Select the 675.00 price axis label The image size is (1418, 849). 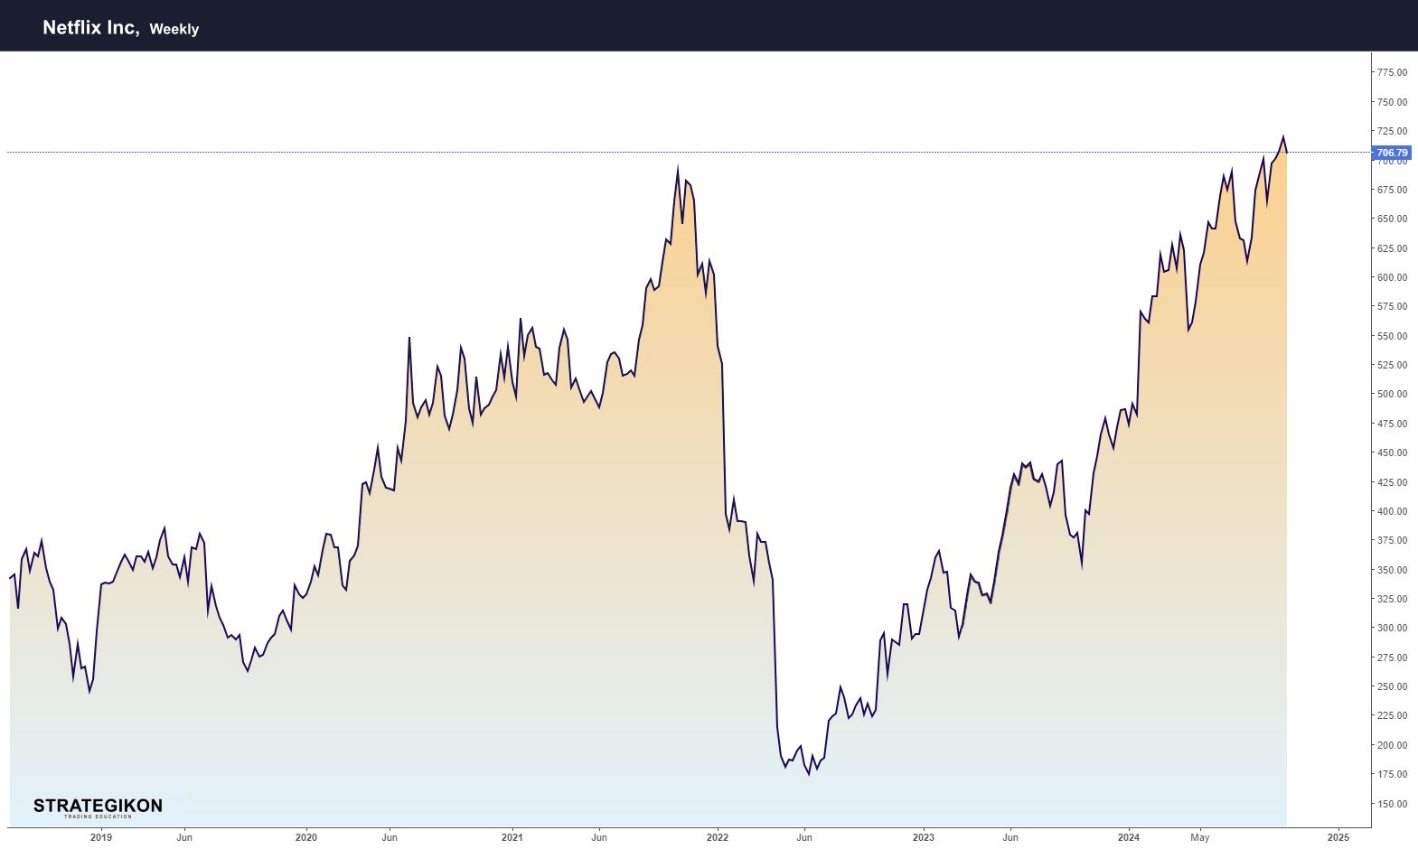(x=1392, y=190)
